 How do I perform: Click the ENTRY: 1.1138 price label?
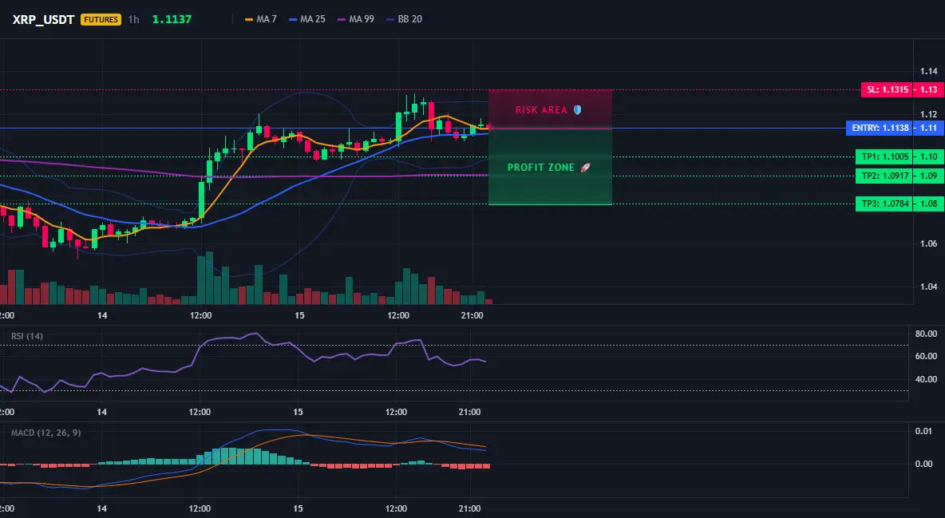880,128
